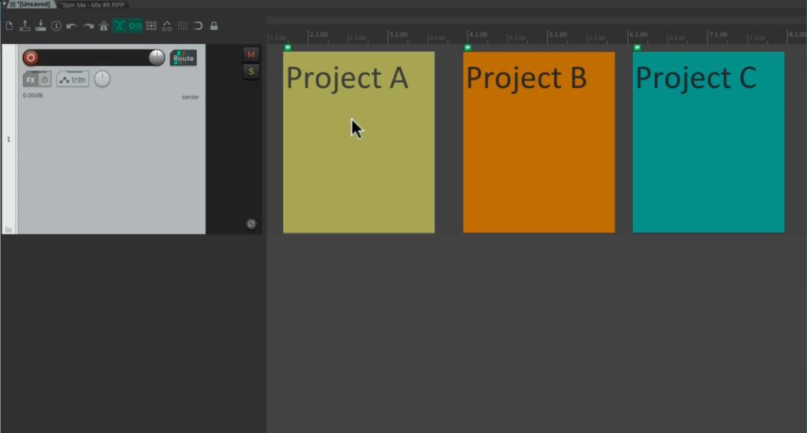This screenshot has width=807, height=433.
Task: Click the green note icon on Project A
Action: pos(288,48)
